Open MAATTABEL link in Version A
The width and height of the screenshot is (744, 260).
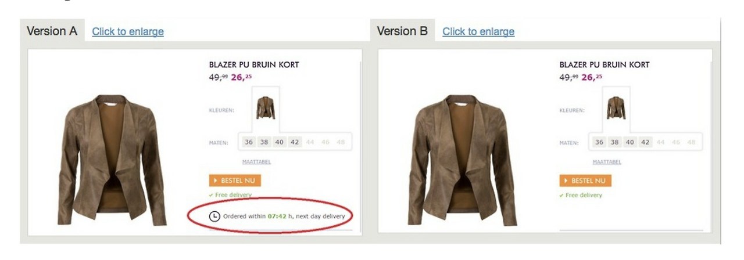[x=256, y=162]
